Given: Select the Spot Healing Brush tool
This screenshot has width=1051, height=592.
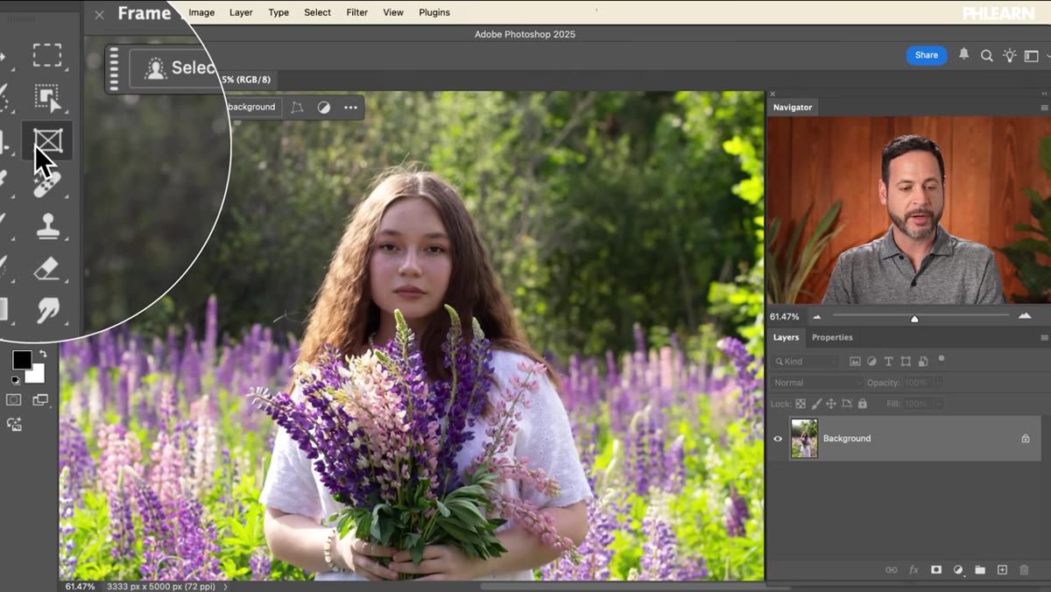Looking at the screenshot, I should (47, 186).
